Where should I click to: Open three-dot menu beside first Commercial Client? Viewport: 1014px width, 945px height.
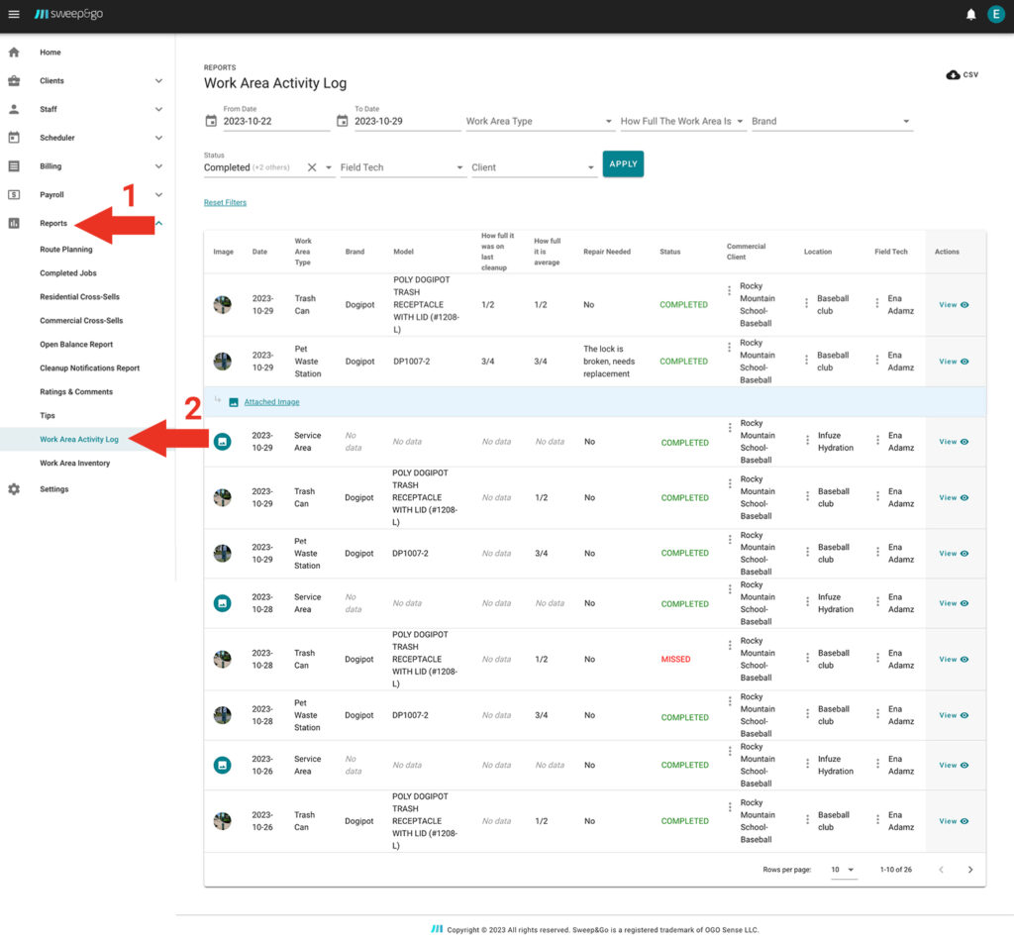(x=730, y=290)
